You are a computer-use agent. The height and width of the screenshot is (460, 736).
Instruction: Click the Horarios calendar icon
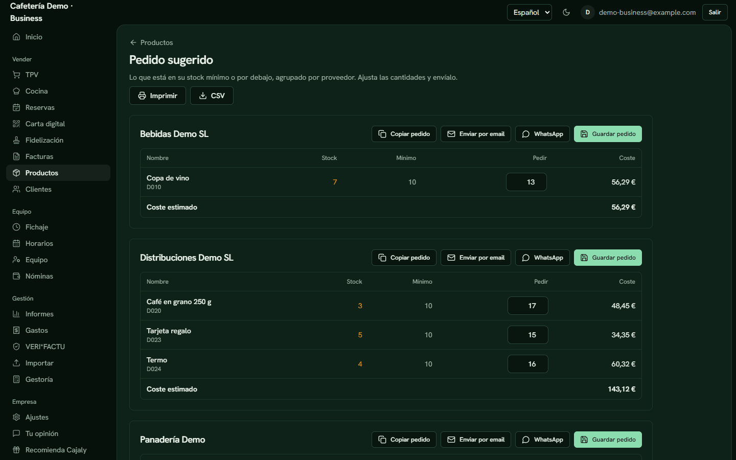(x=16, y=243)
